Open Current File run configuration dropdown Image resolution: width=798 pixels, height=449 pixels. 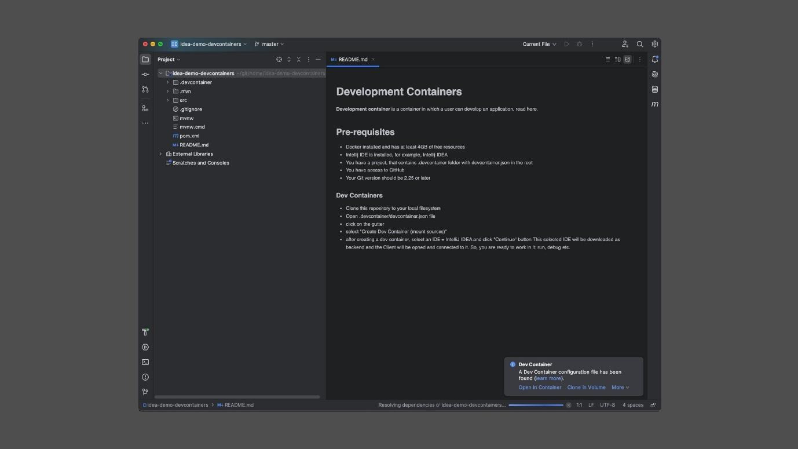click(539, 44)
